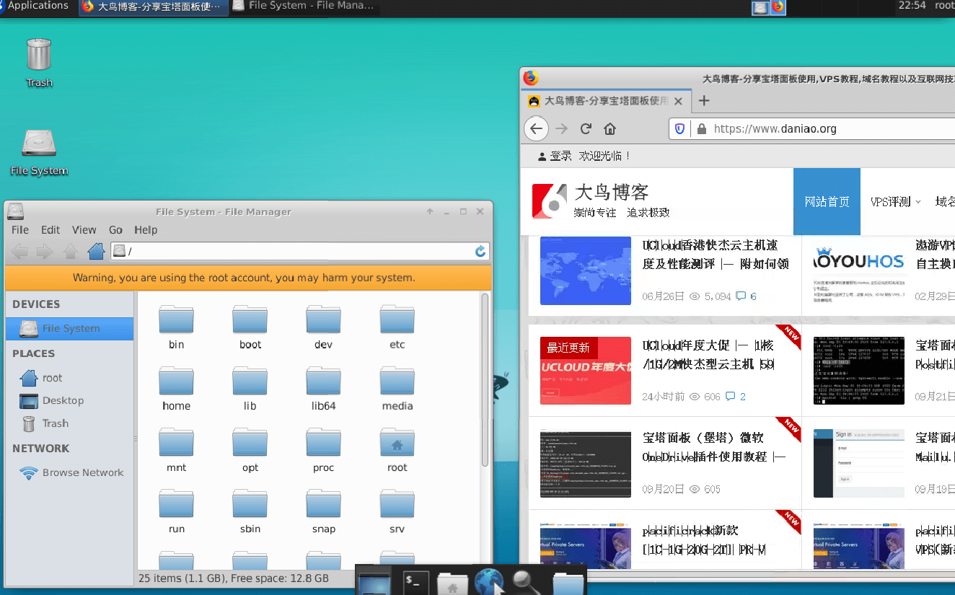955x595 pixels.
Task: Expand the VPS评测 navigation dropdown
Action: click(895, 202)
